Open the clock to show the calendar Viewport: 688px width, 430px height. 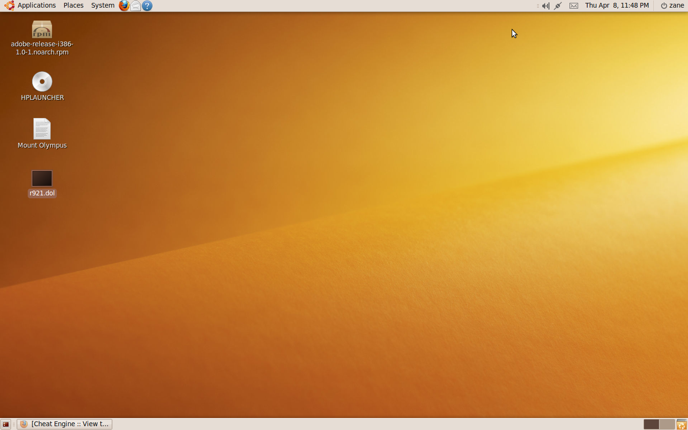[x=617, y=6]
